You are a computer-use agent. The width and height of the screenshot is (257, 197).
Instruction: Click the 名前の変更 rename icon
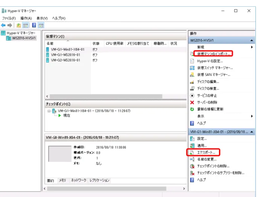click(192, 159)
